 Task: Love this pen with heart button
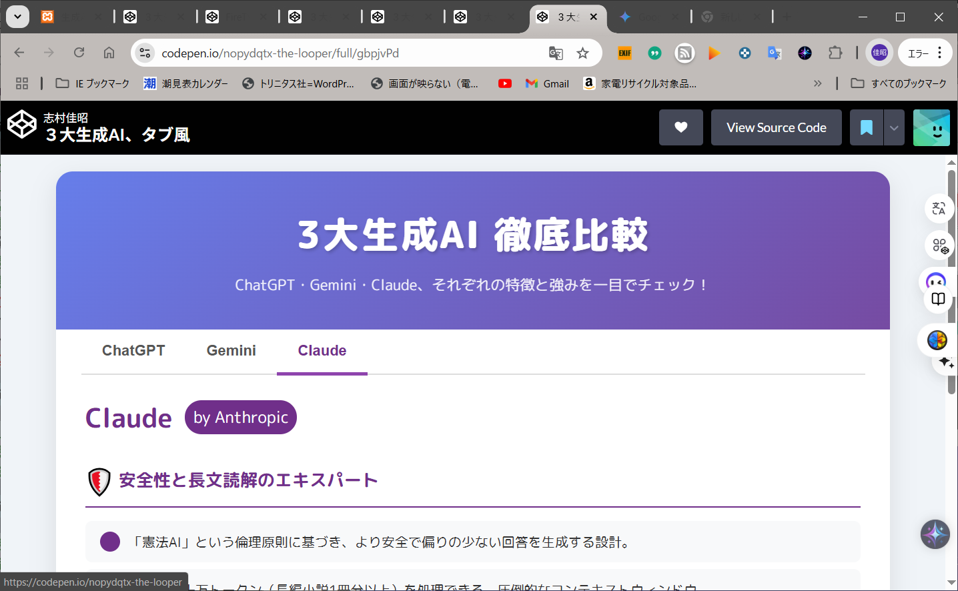coord(681,127)
